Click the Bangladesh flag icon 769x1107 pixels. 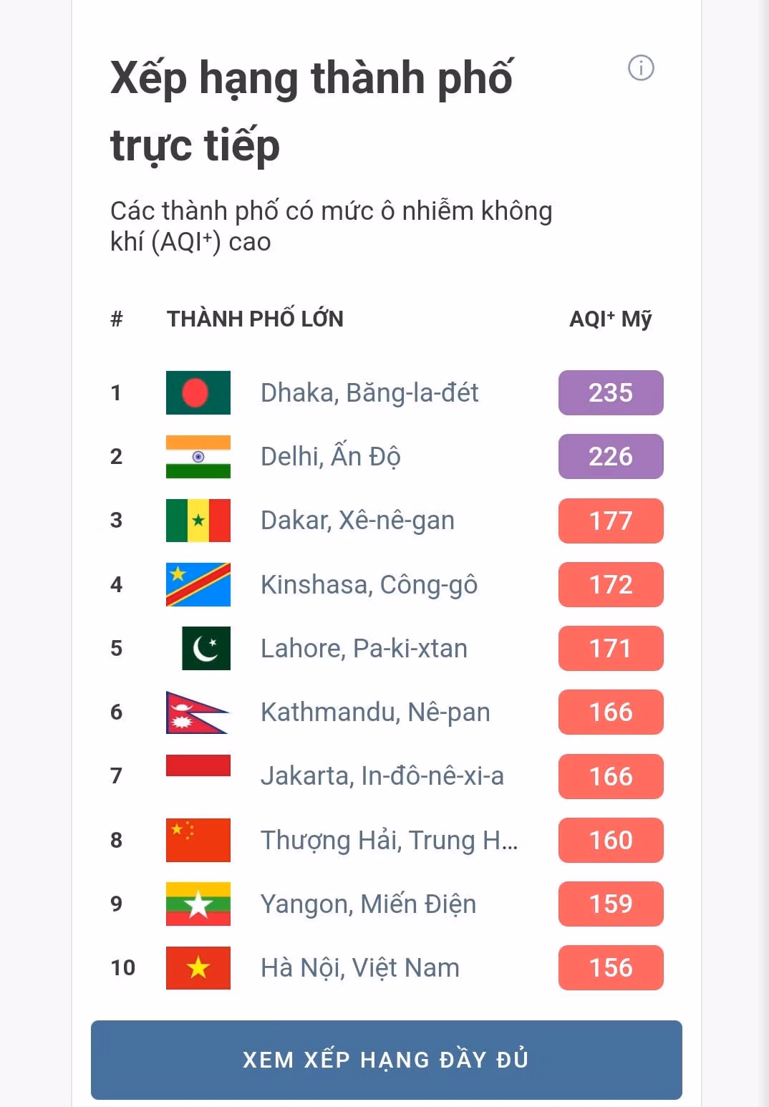coord(198,392)
